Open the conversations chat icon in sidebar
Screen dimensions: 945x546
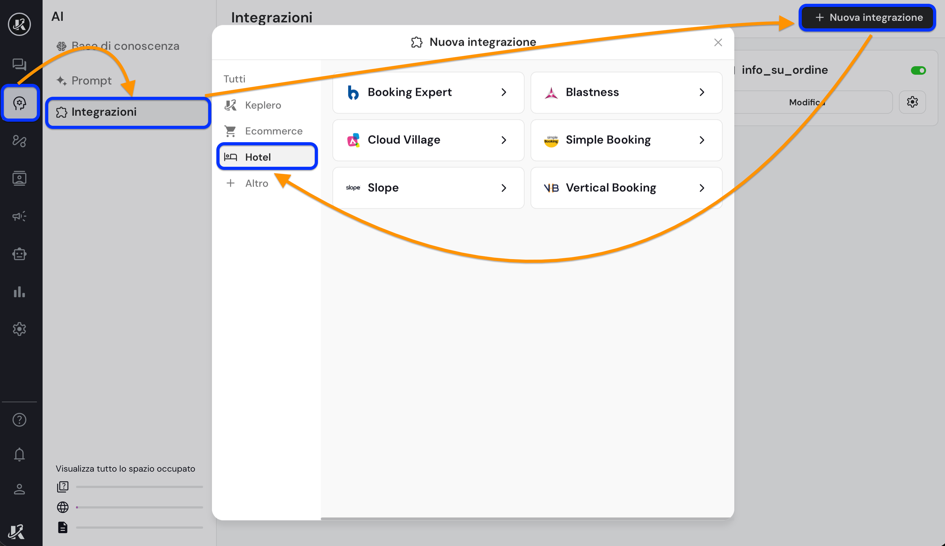[19, 64]
